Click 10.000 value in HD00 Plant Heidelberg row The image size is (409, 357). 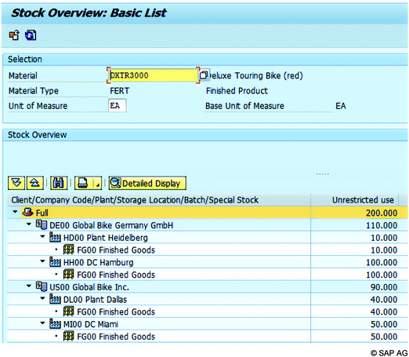click(x=384, y=238)
